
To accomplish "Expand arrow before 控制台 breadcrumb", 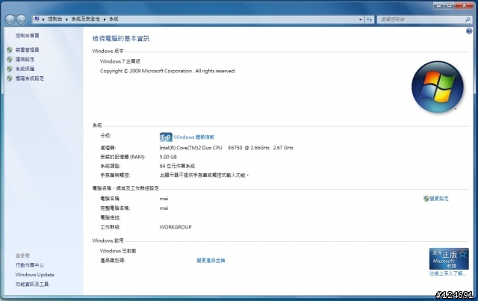I will [43, 19].
